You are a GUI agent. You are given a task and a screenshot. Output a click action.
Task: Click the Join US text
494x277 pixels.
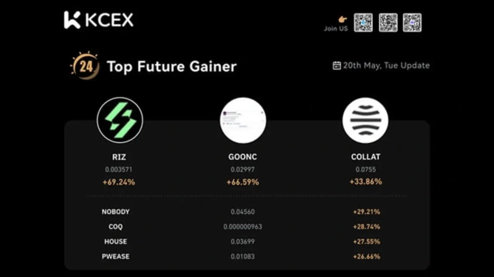(336, 29)
